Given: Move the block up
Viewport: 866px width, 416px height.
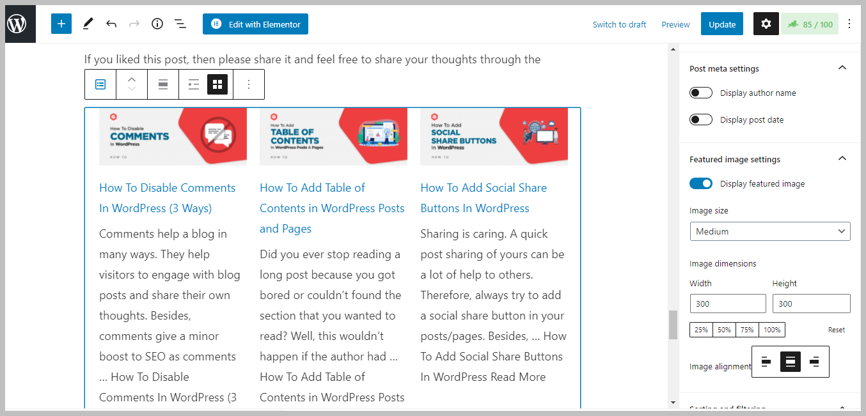Looking at the screenshot, I should pyautogui.click(x=132, y=79).
